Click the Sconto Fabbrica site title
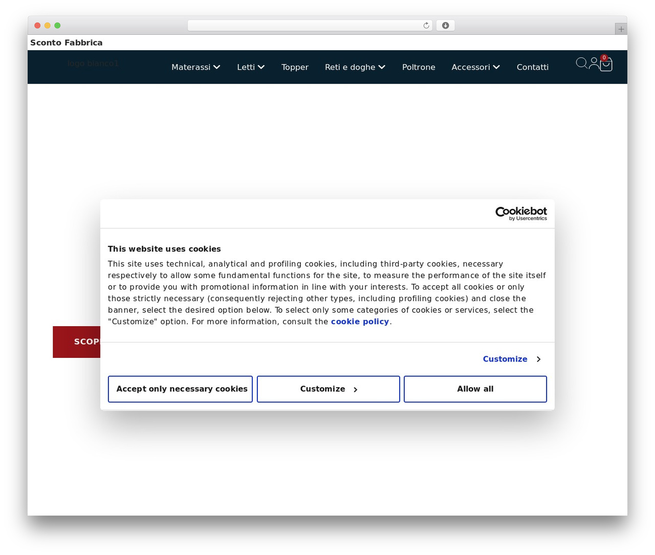This screenshot has height=555, width=655. coord(67,42)
